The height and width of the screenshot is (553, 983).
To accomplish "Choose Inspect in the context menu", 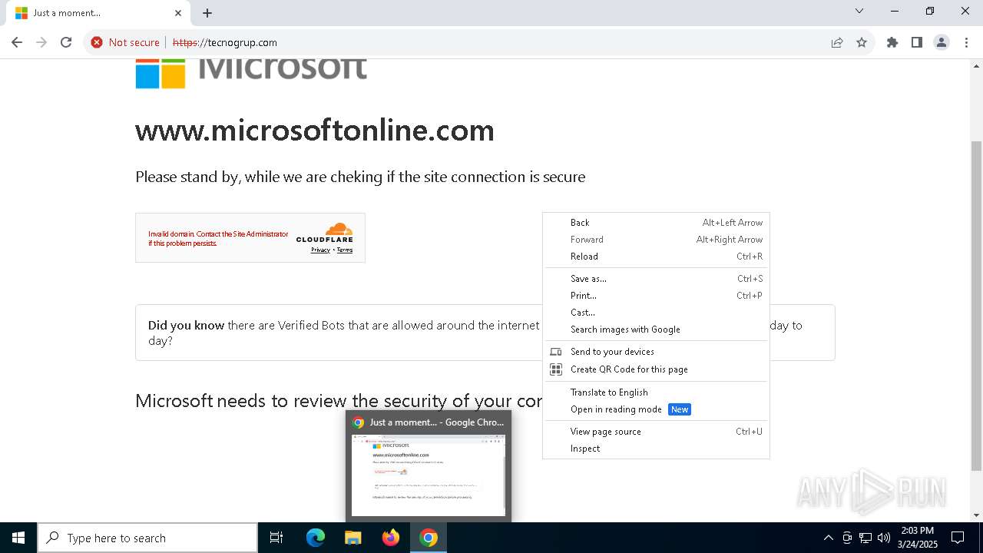I will 656,449.
